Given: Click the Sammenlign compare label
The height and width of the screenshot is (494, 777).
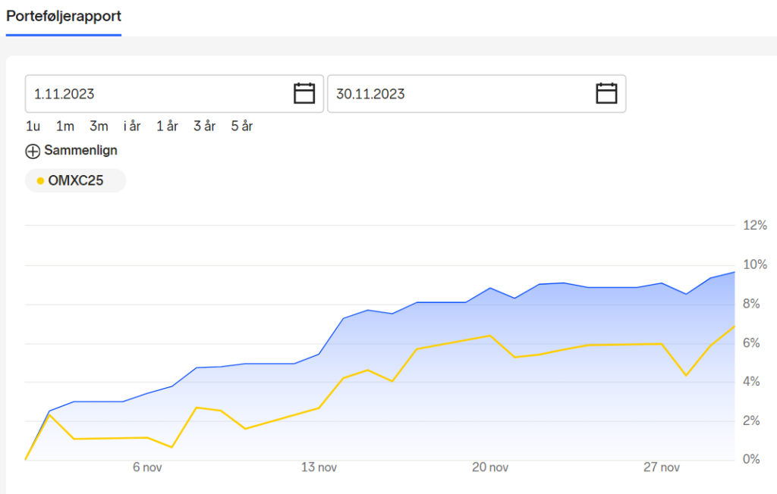Looking at the screenshot, I should (x=80, y=151).
